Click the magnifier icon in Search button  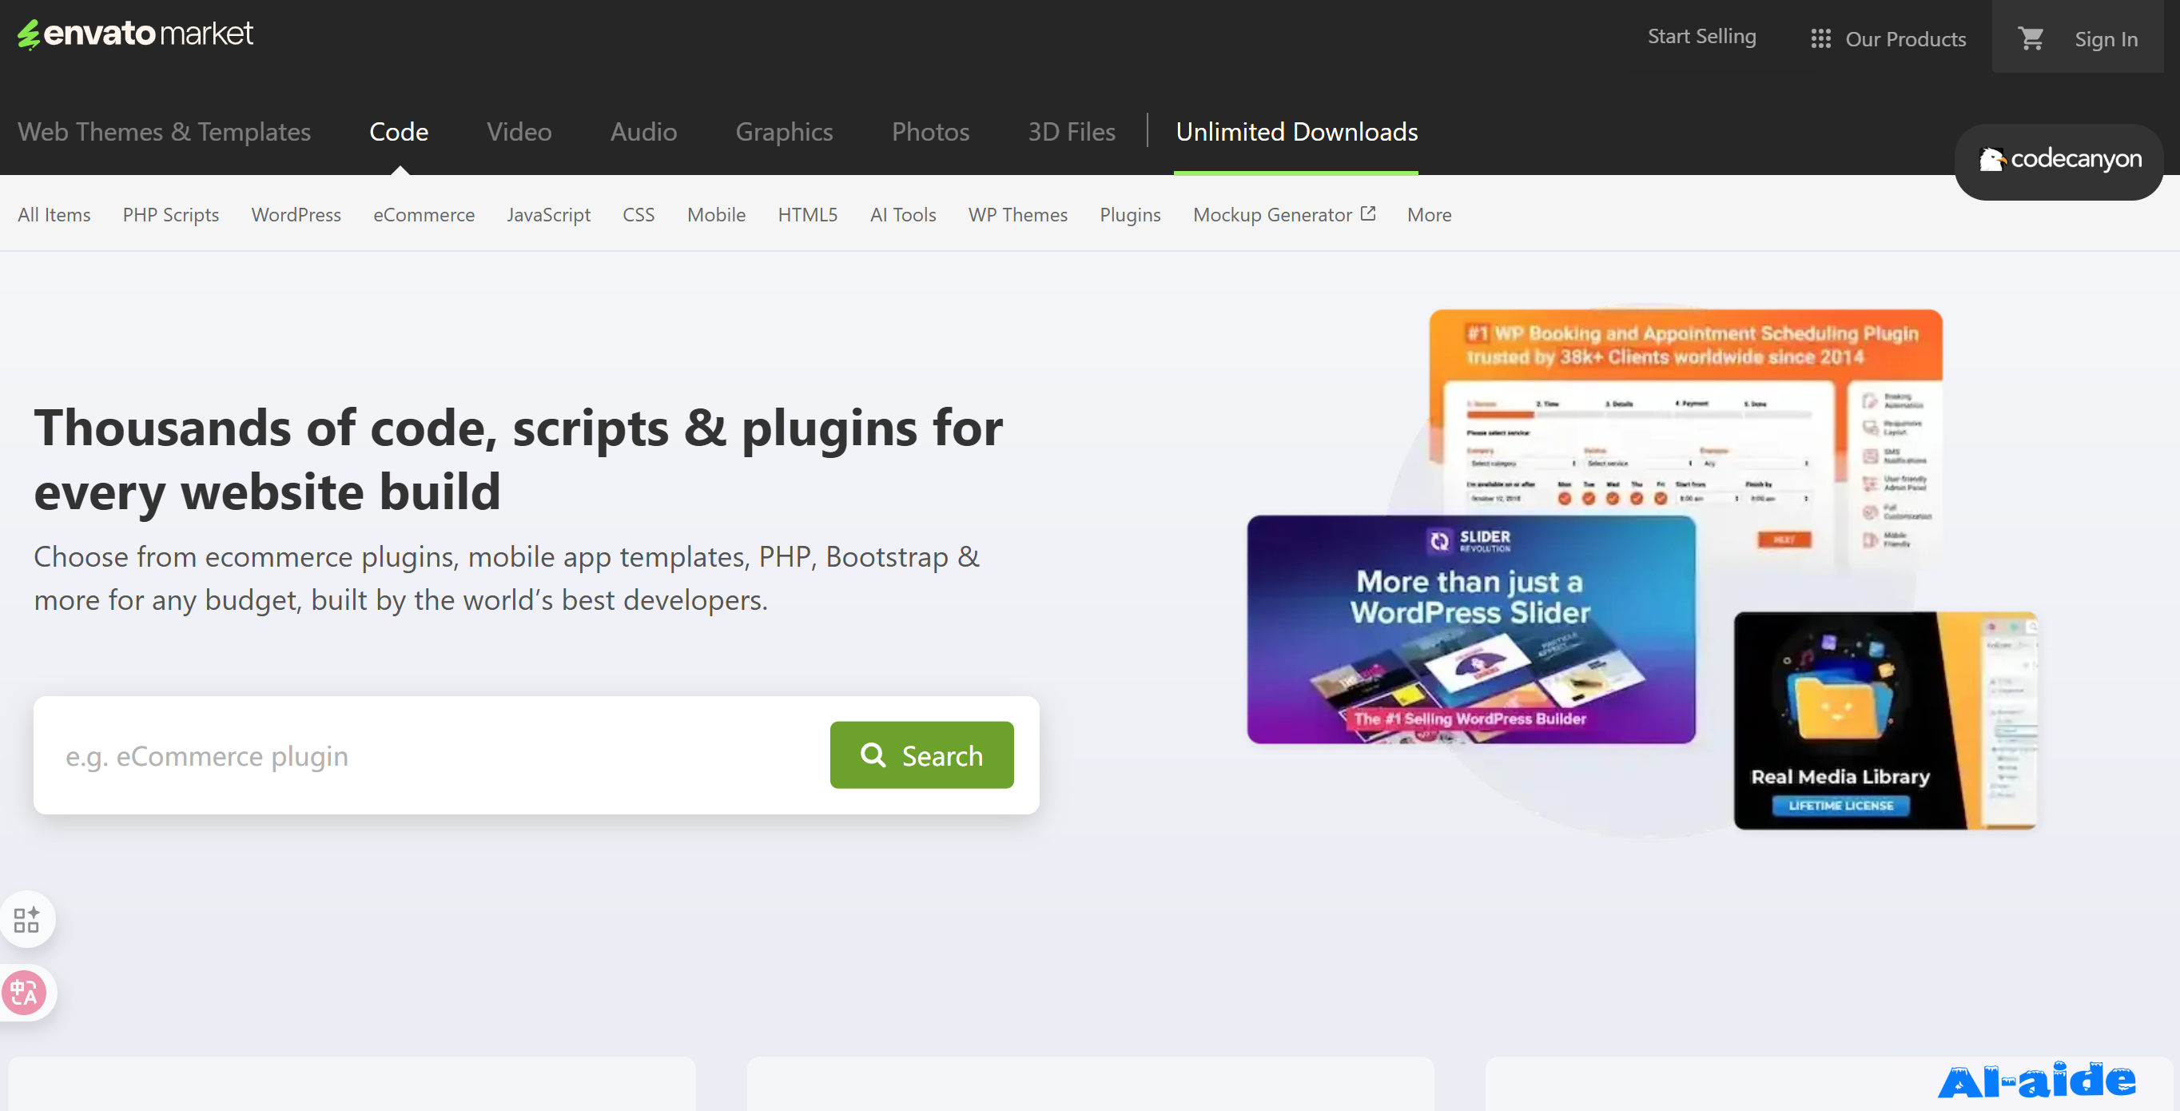tap(873, 754)
